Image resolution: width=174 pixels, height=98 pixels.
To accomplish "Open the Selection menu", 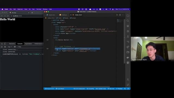I will (x=20, y=9).
